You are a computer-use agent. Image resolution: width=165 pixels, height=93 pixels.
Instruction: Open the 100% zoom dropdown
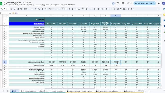click(x=26, y=9)
